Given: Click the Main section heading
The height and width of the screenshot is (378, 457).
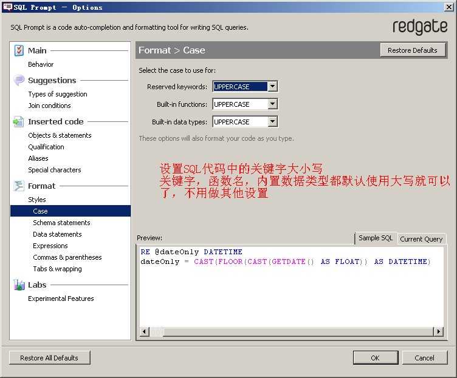Looking at the screenshot, I should click(x=37, y=50).
